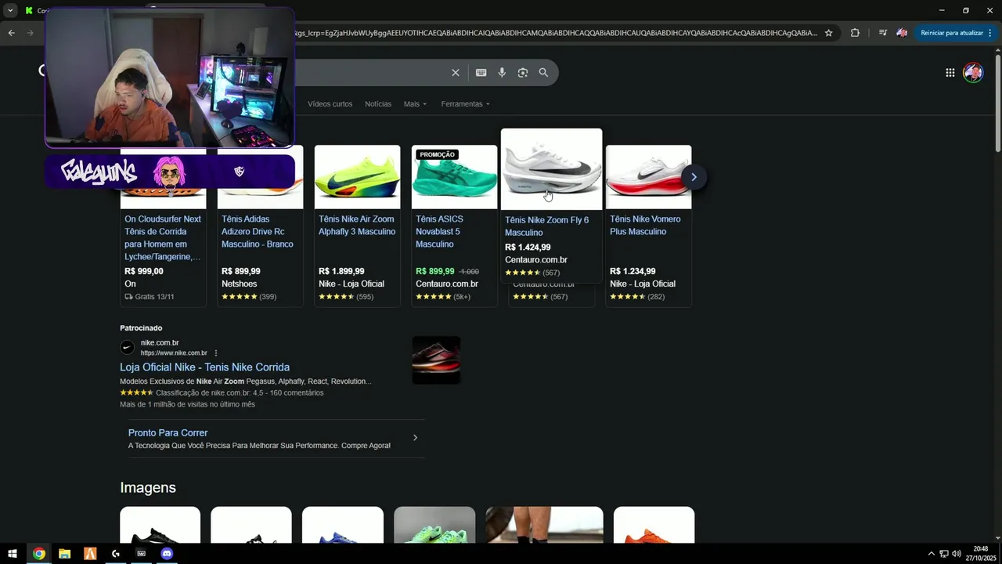Screen dimensions: 1002x564
Task: Open the Chrome extensions puzzle icon
Action: pyautogui.click(x=855, y=33)
